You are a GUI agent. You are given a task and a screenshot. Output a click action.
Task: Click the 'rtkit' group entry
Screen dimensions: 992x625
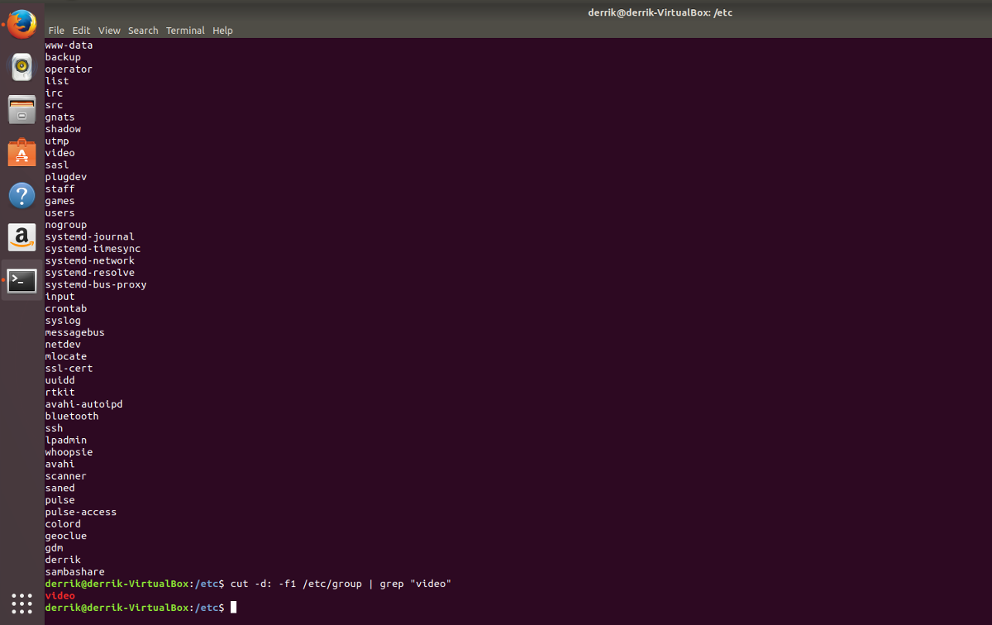[60, 393]
